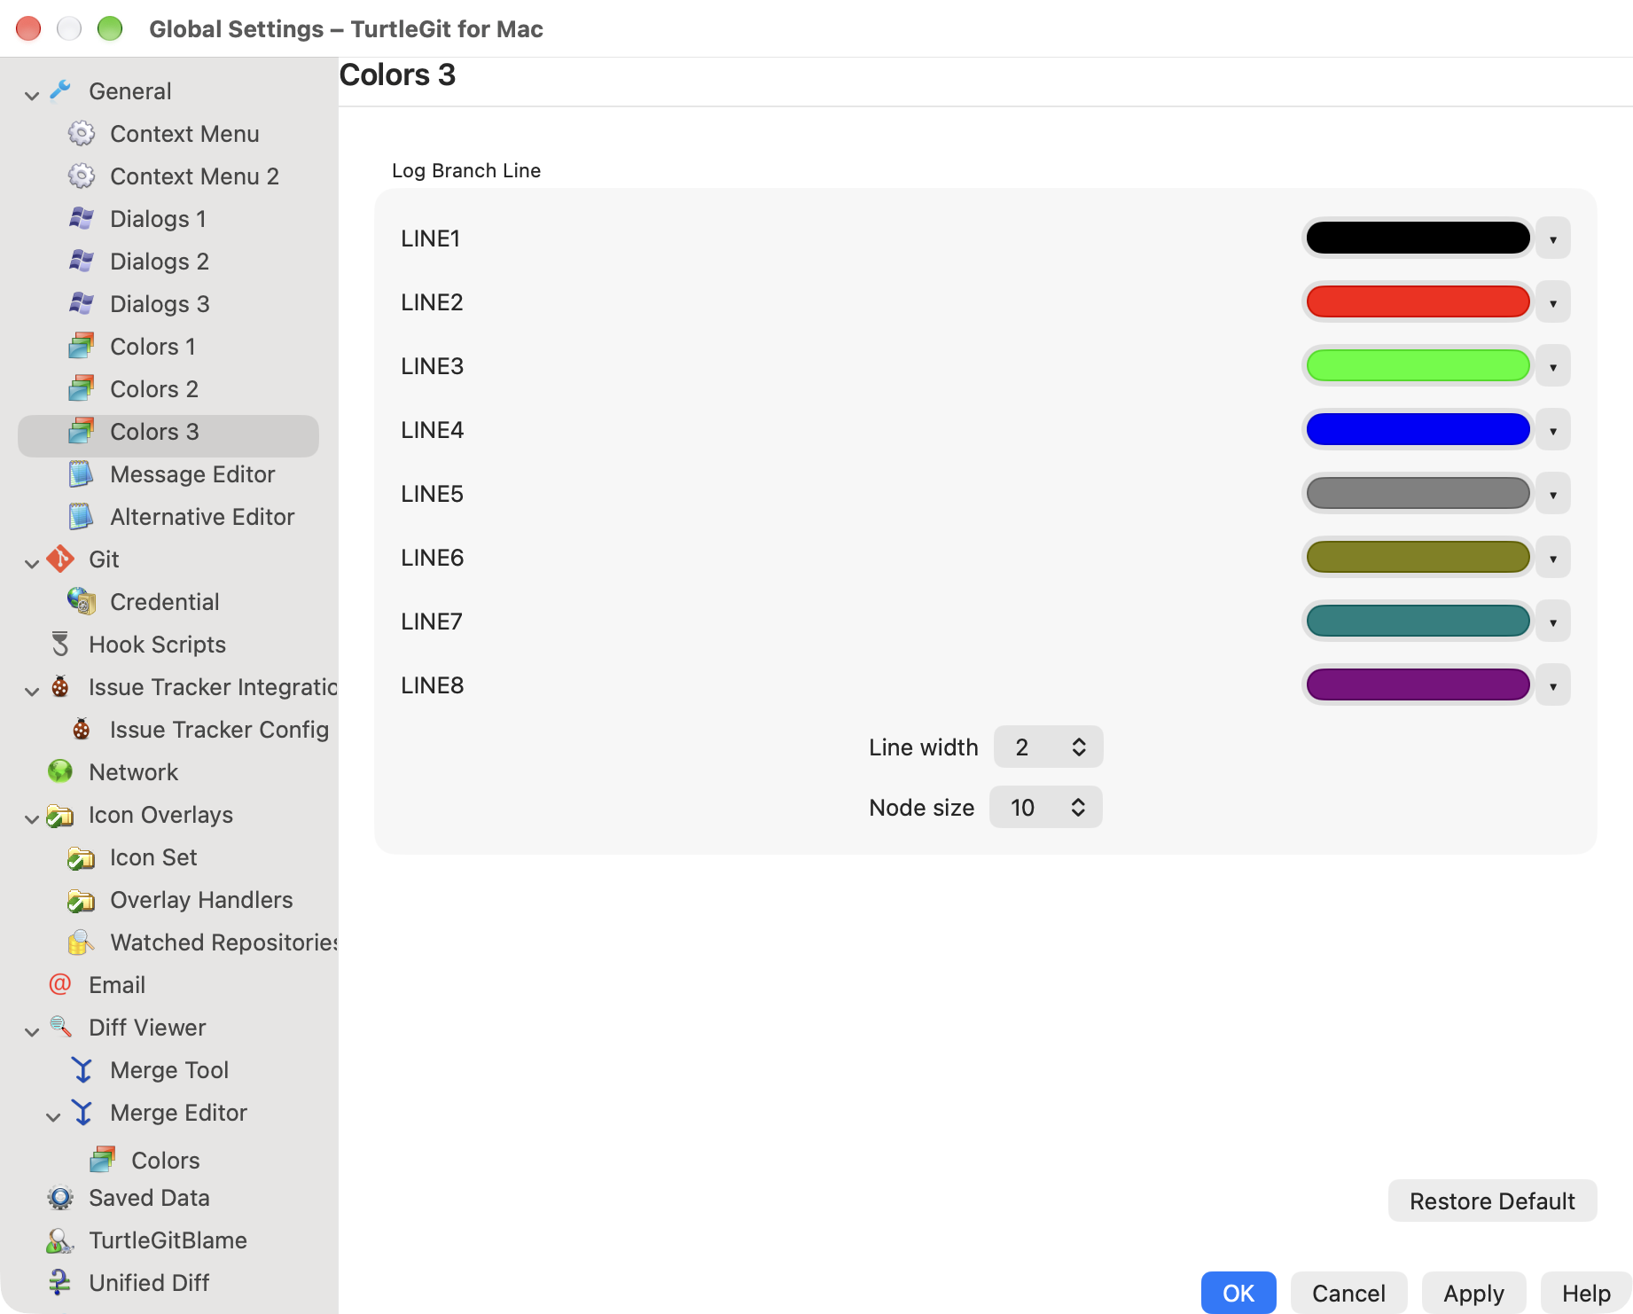Click the window icon beside Dialogs 1

(x=82, y=218)
